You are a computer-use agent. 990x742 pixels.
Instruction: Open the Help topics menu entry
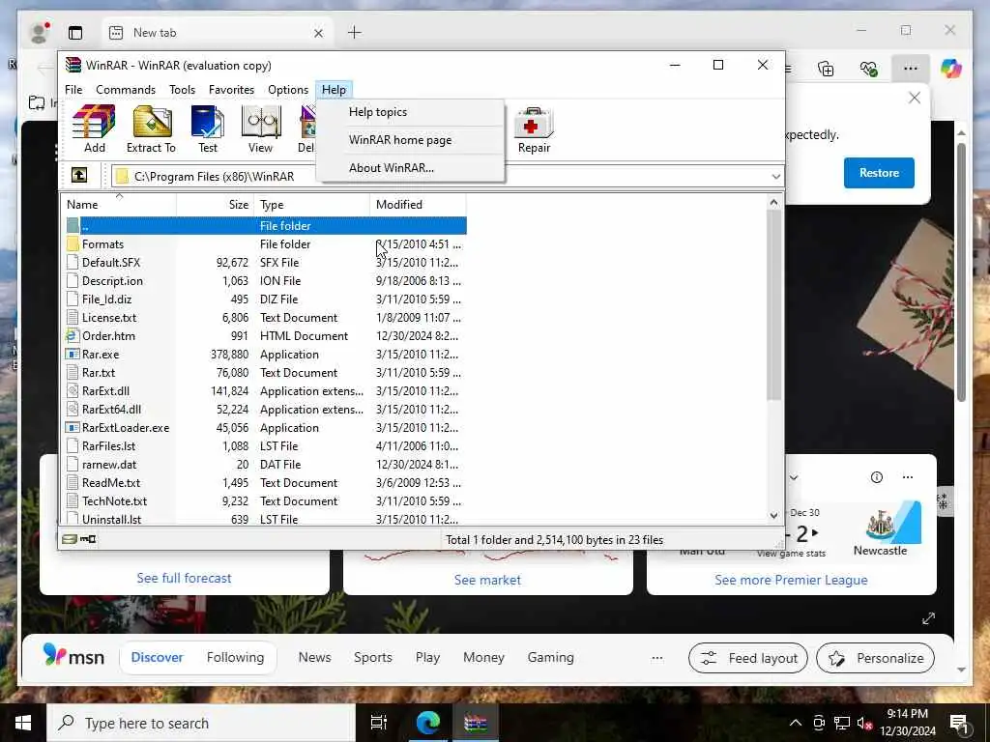coord(410,112)
